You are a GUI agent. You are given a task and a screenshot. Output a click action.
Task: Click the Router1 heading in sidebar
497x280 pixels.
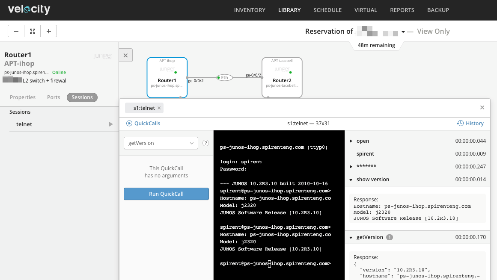(18, 55)
